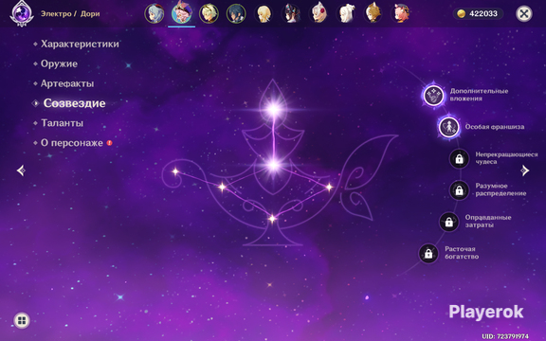Click the Mora coin balance 422033
The height and width of the screenshot is (341, 546).
coord(478,13)
